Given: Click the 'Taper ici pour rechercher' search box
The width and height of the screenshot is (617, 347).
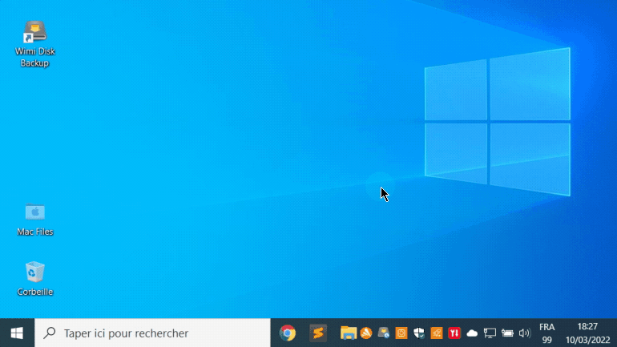Looking at the screenshot, I should point(153,333).
